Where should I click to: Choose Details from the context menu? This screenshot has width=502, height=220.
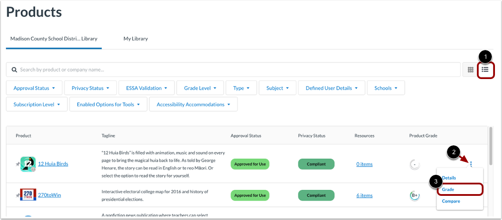449,178
